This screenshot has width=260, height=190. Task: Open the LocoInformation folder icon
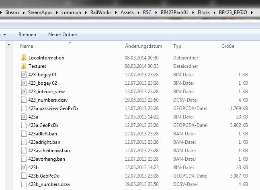coord(24,58)
